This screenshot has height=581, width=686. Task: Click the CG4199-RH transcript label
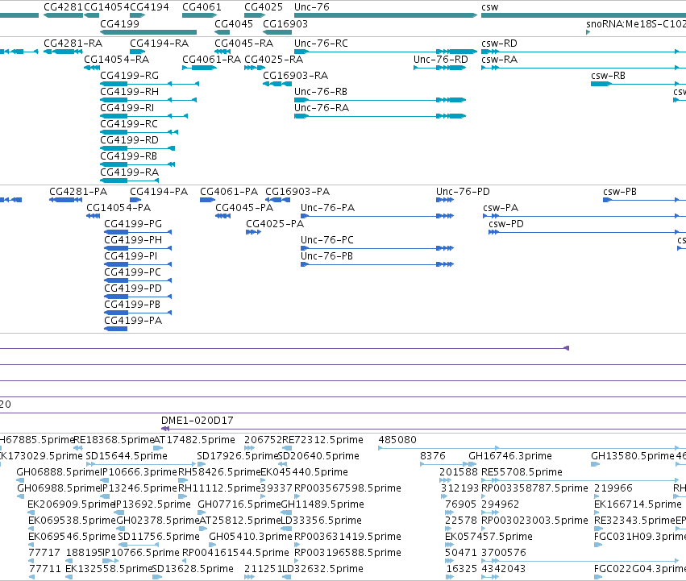(130, 91)
